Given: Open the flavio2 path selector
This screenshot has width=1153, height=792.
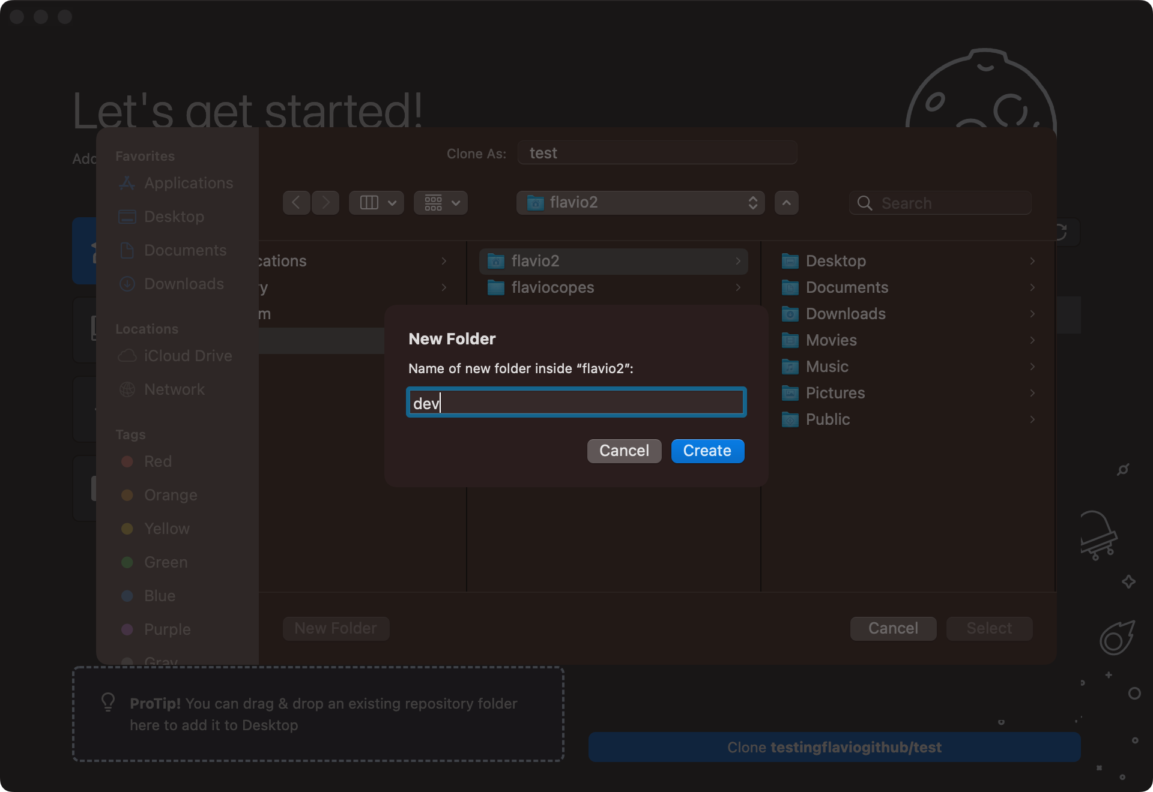Looking at the screenshot, I should [x=640, y=202].
